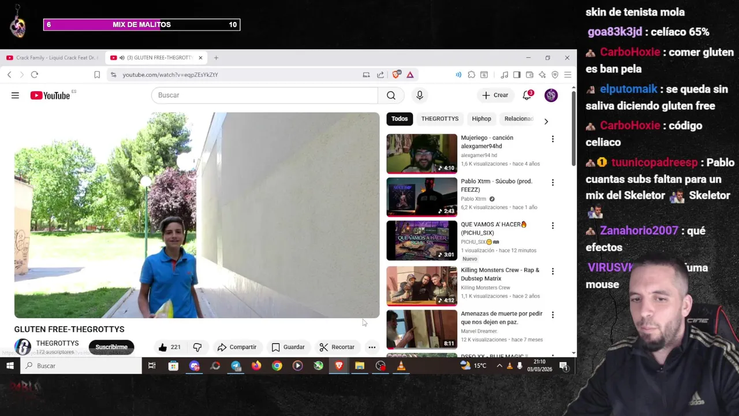Open options for Amenazas de muerte video
The image size is (739, 416).
point(553,314)
